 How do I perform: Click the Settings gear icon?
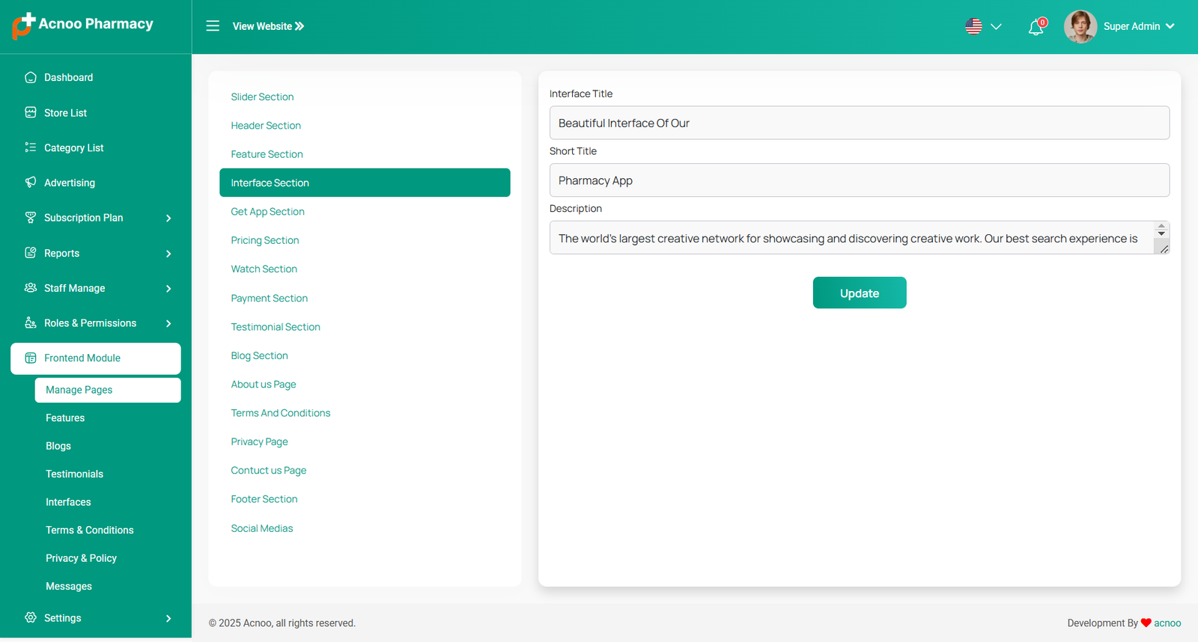pos(31,618)
